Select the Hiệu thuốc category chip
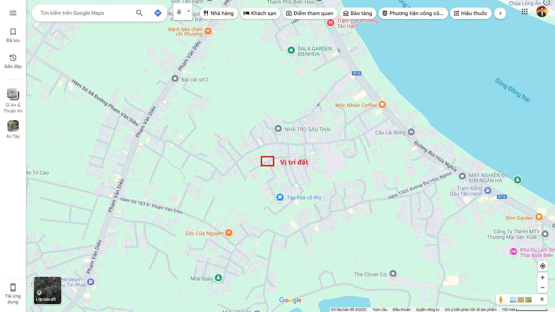This screenshot has width=555, height=312. [471, 13]
